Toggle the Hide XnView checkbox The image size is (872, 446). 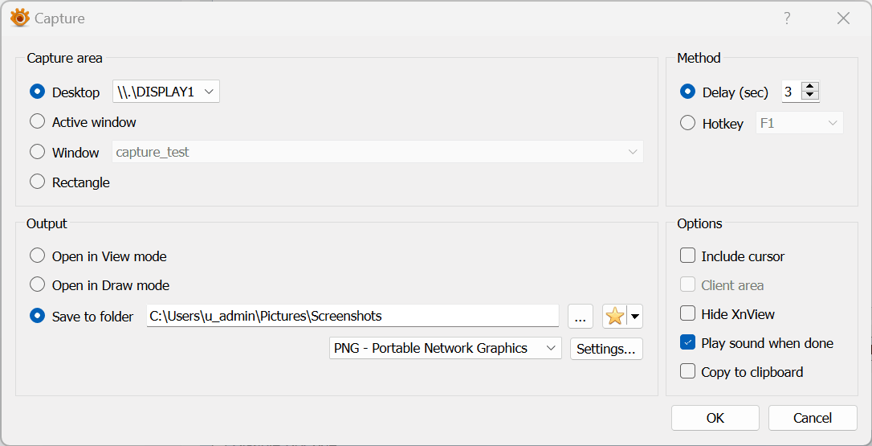click(x=687, y=314)
